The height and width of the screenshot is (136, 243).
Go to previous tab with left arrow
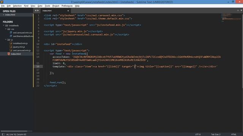click(x=35, y=11)
